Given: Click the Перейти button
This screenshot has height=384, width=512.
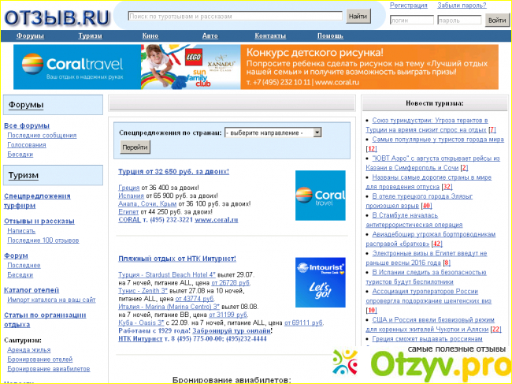Looking at the screenshot, I should pos(135,147).
